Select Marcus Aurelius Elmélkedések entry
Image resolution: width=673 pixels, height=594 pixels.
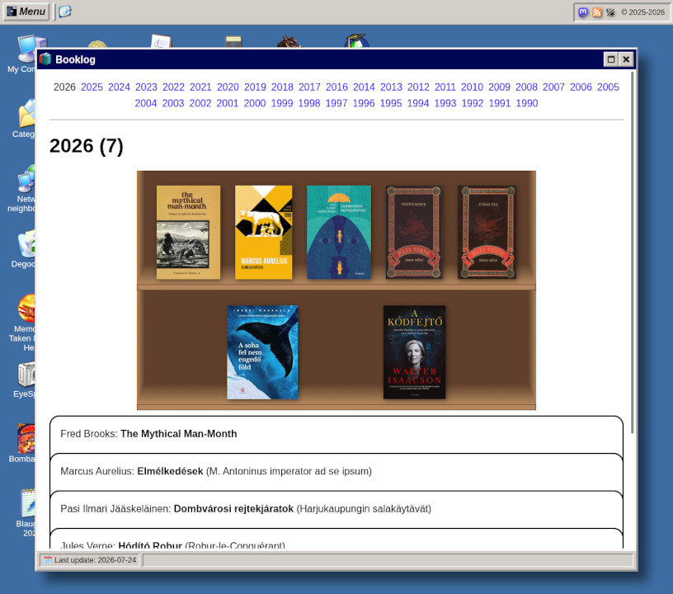click(x=336, y=472)
